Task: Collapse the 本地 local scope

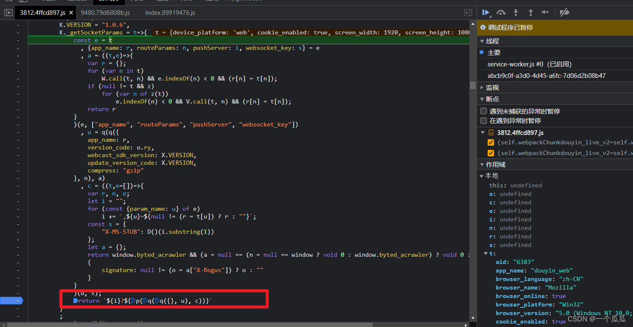Action: pos(482,175)
